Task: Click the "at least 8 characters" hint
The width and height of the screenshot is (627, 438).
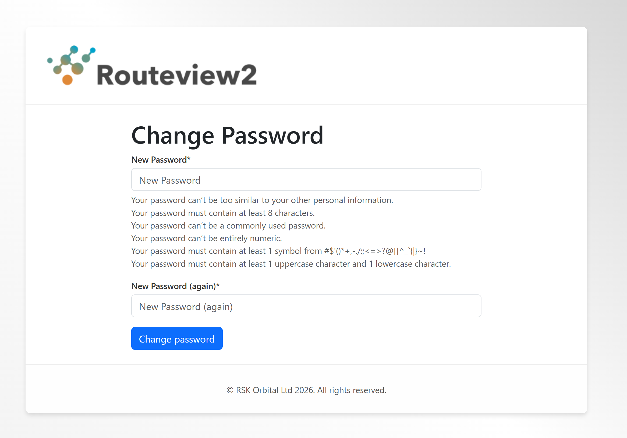Action: click(223, 213)
